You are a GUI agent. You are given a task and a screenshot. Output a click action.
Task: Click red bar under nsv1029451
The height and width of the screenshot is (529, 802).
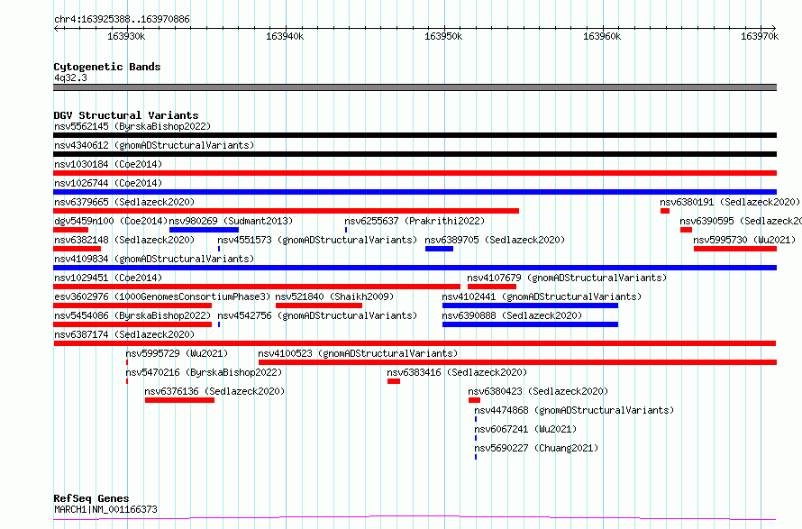257,287
